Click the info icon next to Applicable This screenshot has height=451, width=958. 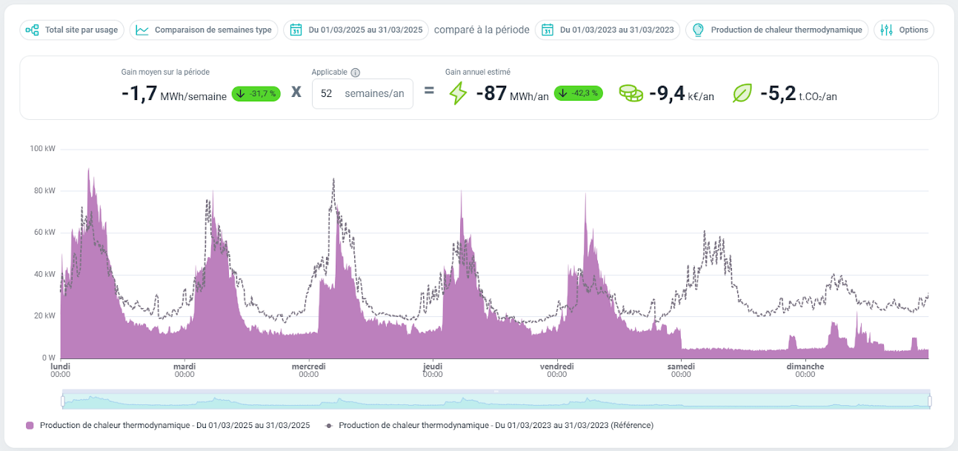[355, 73]
